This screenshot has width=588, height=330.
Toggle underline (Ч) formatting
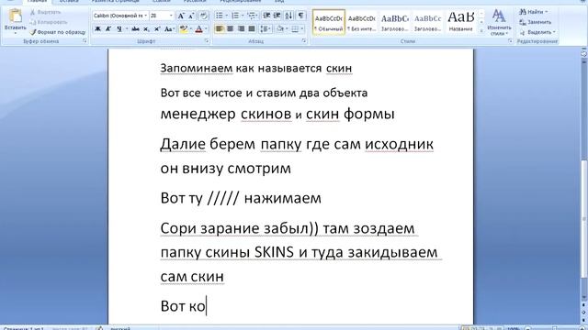tap(119, 28)
